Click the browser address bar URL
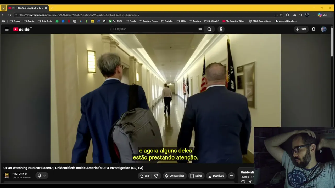This screenshot has width=335, height=188. tap(79, 15)
